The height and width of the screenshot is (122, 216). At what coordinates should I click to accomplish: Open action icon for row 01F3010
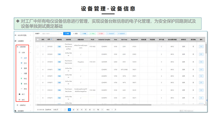point(201,62)
